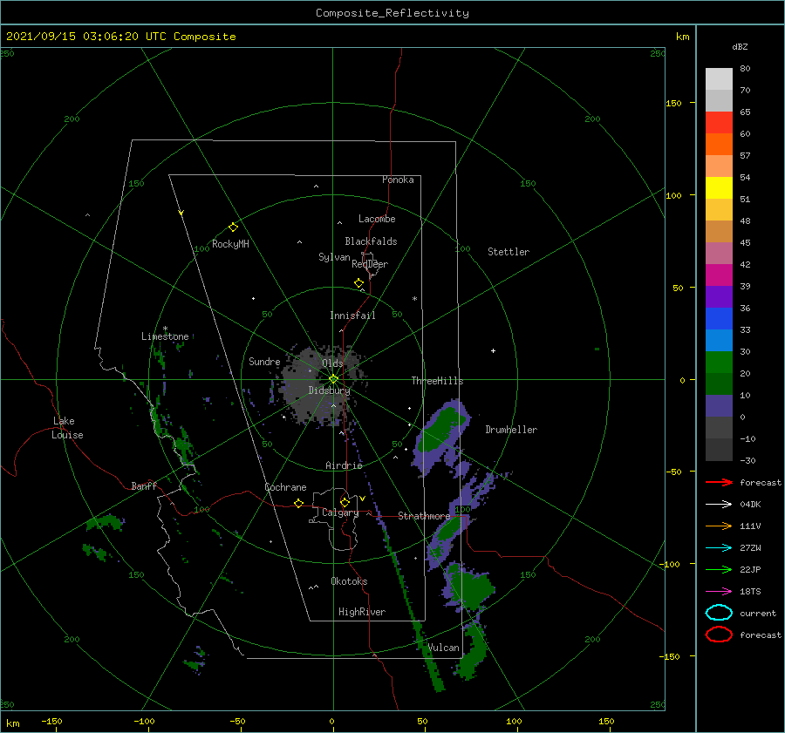This screenshot has width=785, height=733.
Task: Click the ThreeHills town label
Action: pos(437,381)
